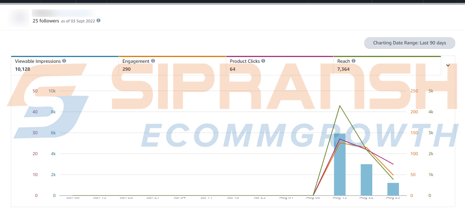Click the Product Clicks info icon
The image size is (465, 210).
263,61
